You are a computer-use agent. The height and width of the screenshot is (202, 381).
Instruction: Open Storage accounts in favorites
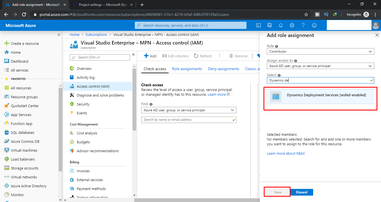[25, 168]
